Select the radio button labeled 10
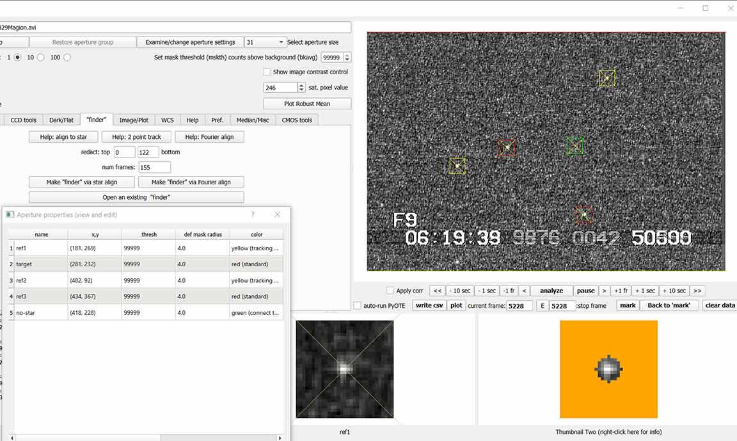Screen dimensions: 737x441 pyautogui.click(x=41, y=58)
